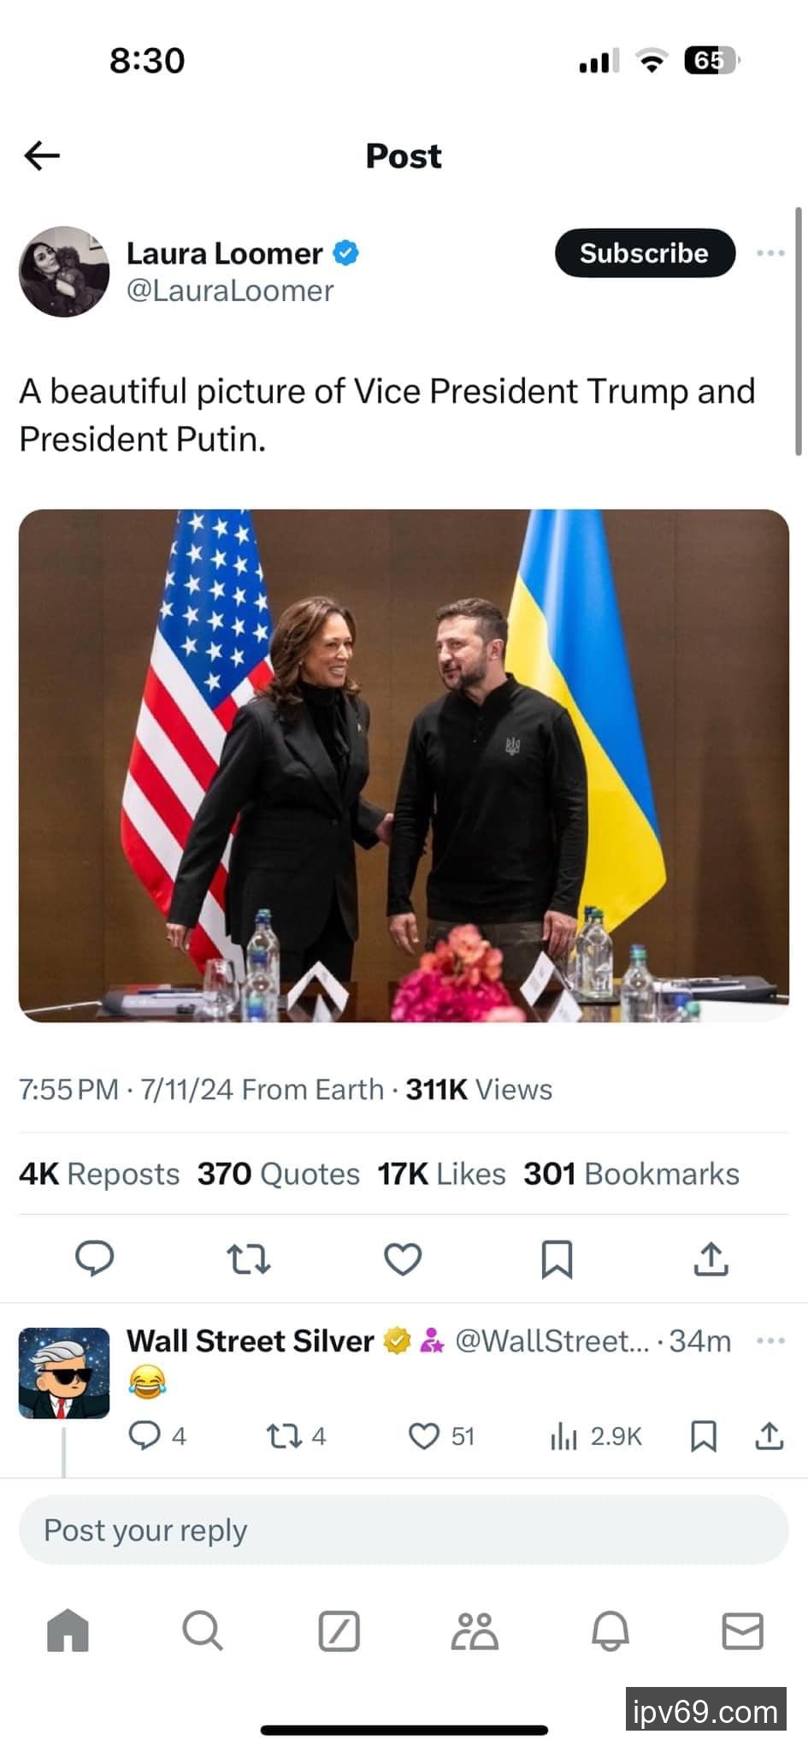Share the main post

(711, 1259)
